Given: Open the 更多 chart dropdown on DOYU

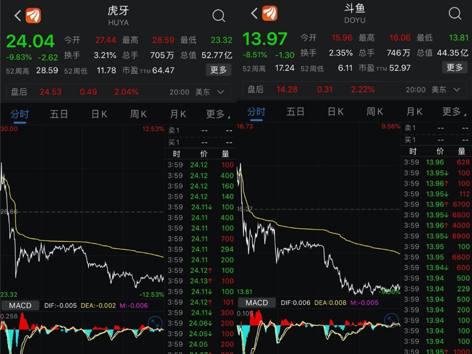Looking at the screenshot, I should 454,111.
